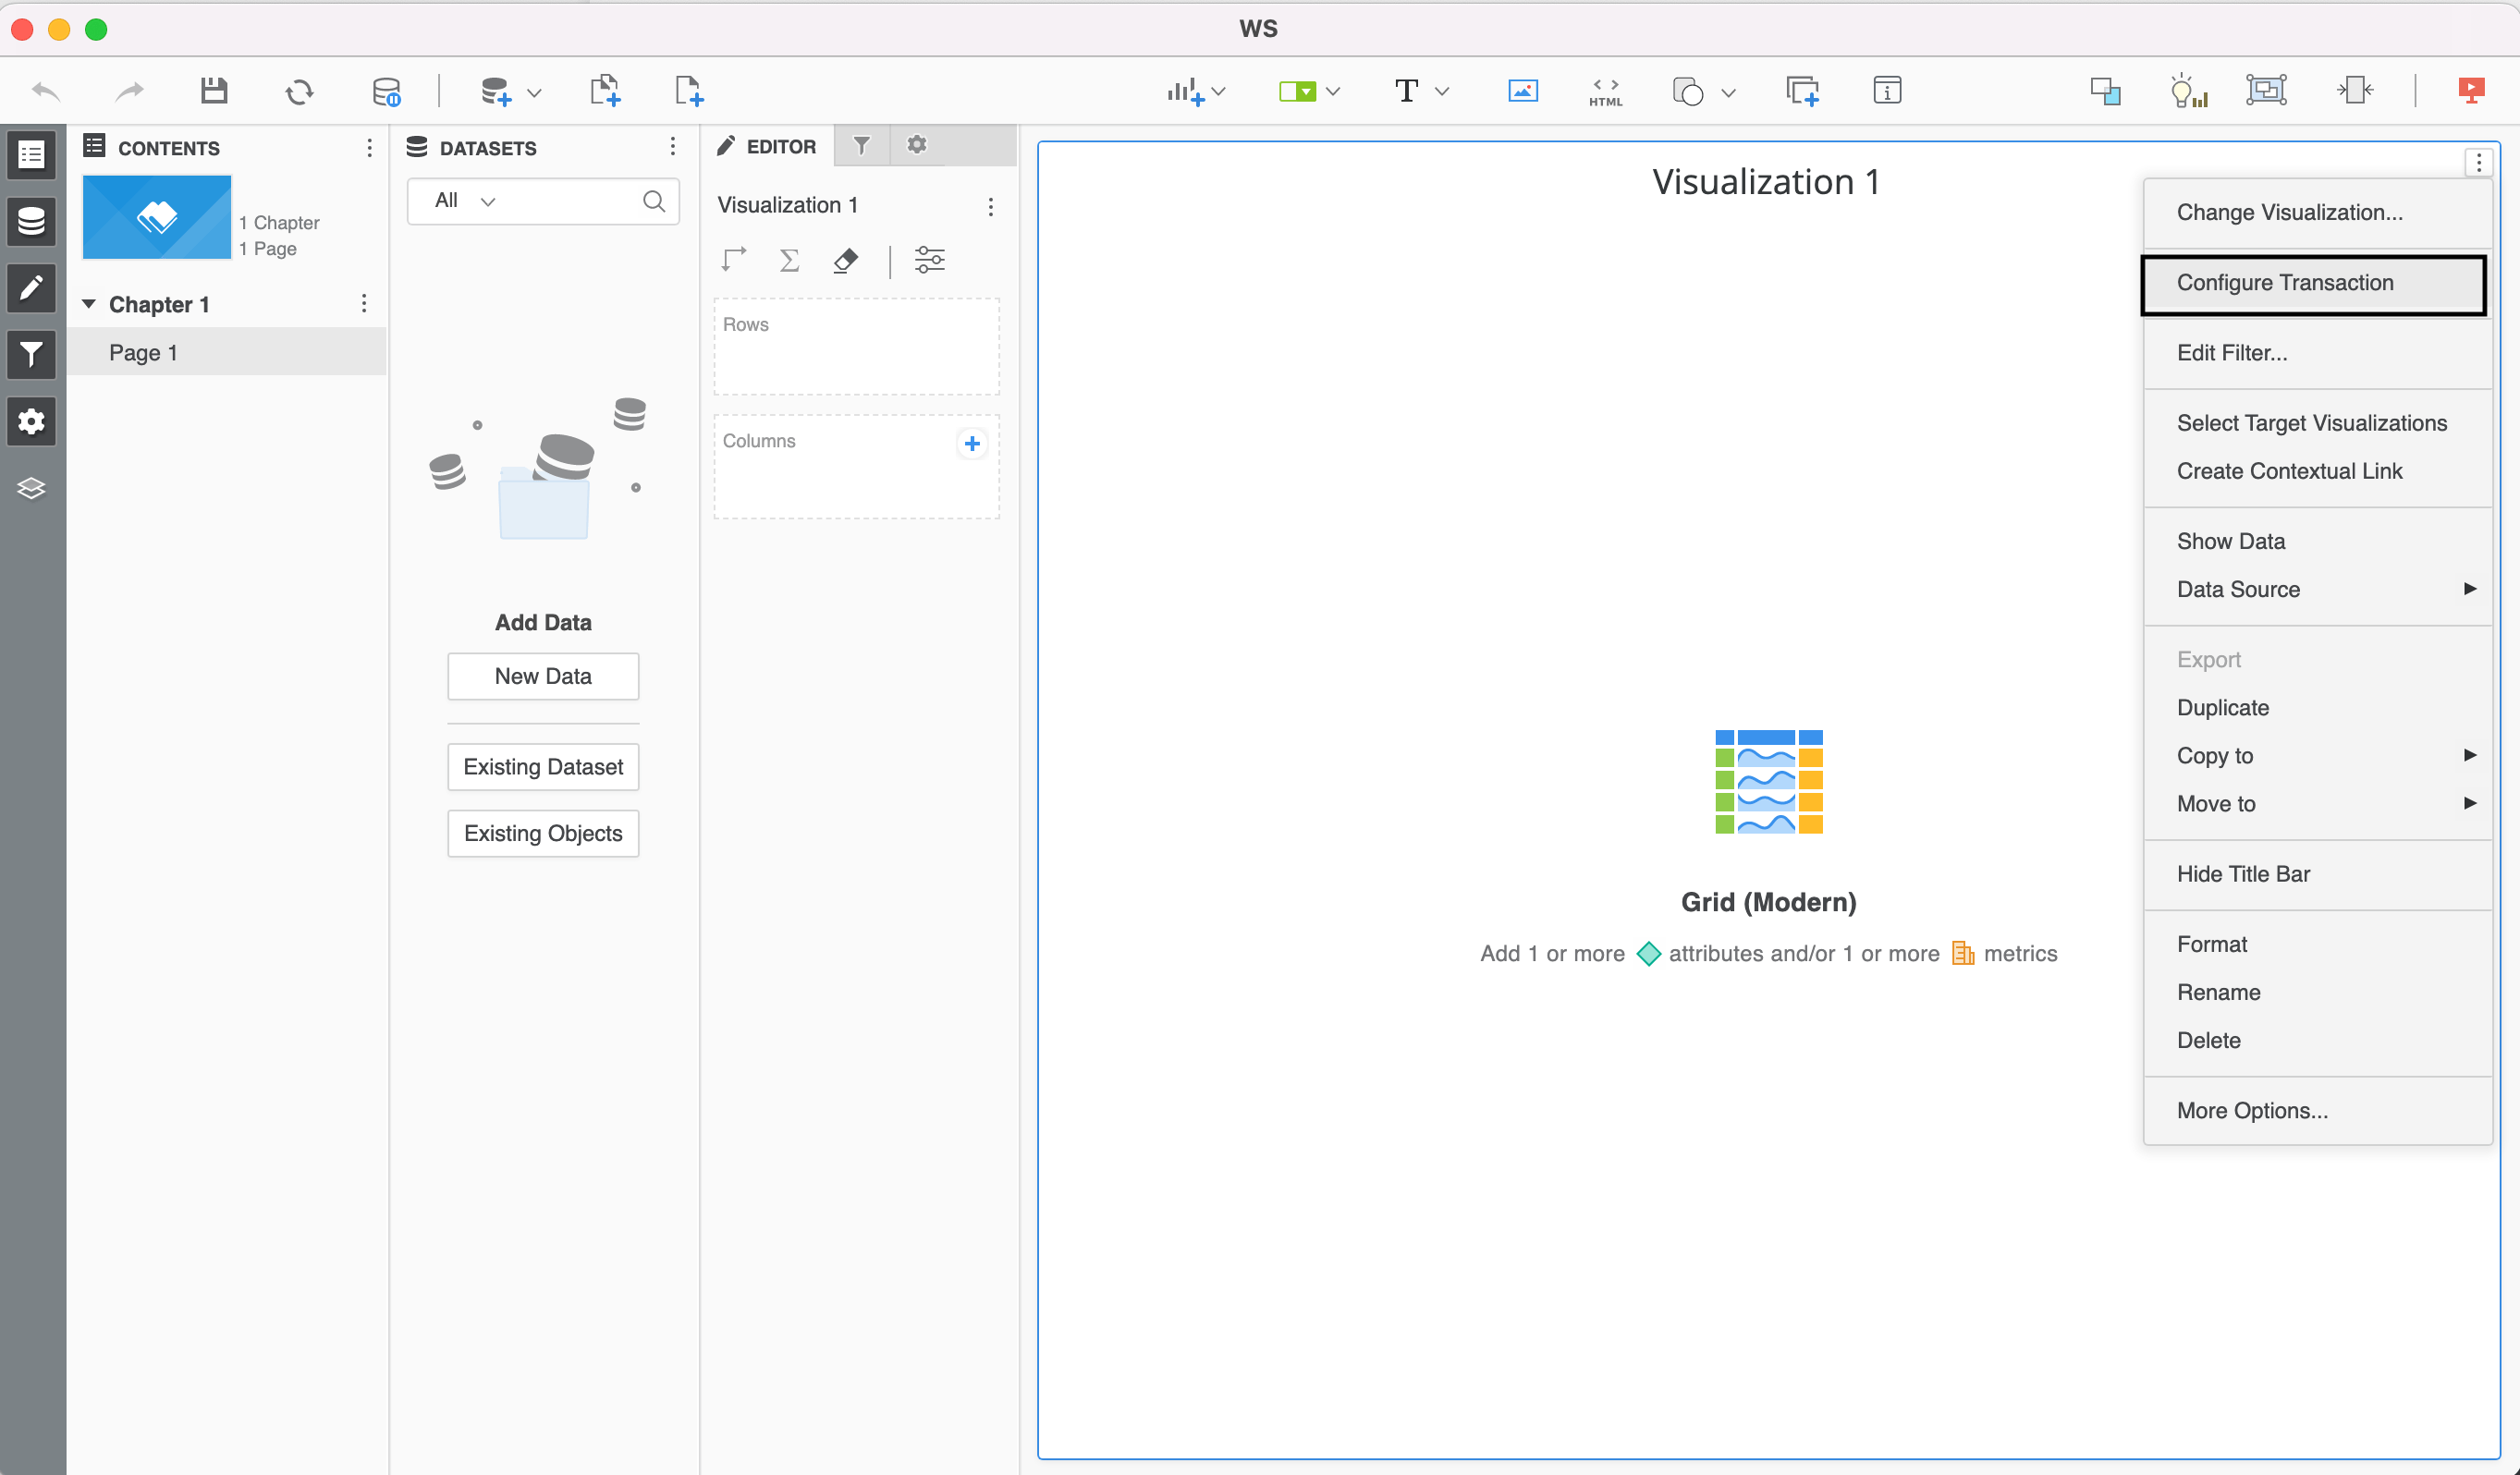Click the Redo arrow icon
Image resolution: width=2520 pixels, height=1475 pixels.
point(129,91)
